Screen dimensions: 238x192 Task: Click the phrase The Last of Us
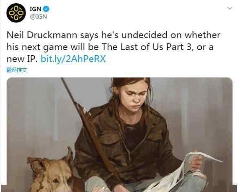(132, 47)
